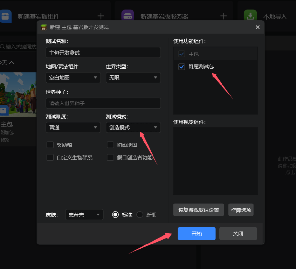Click the 作弊选项 button
Screen dimensions: 296x269
click(241, 210)
